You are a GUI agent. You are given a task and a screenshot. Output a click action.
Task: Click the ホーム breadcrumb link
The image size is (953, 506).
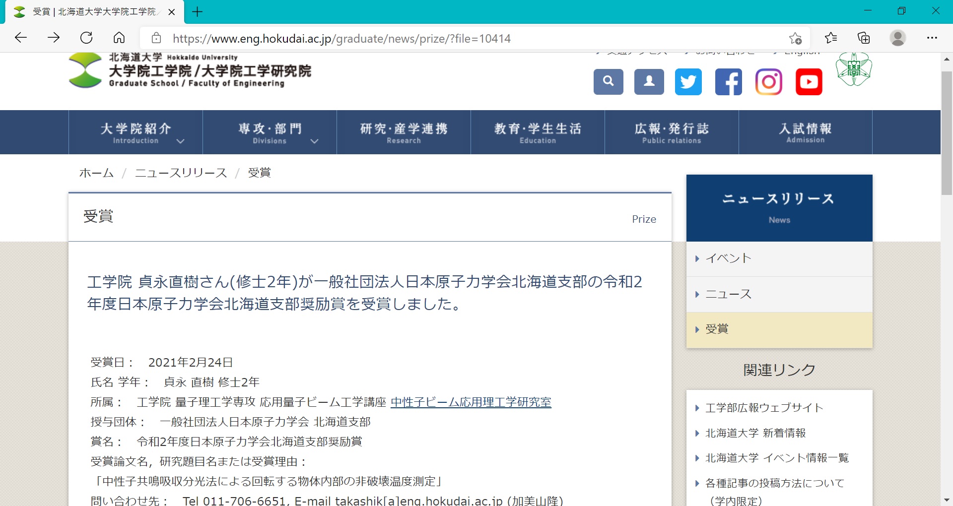coord(96,173)
